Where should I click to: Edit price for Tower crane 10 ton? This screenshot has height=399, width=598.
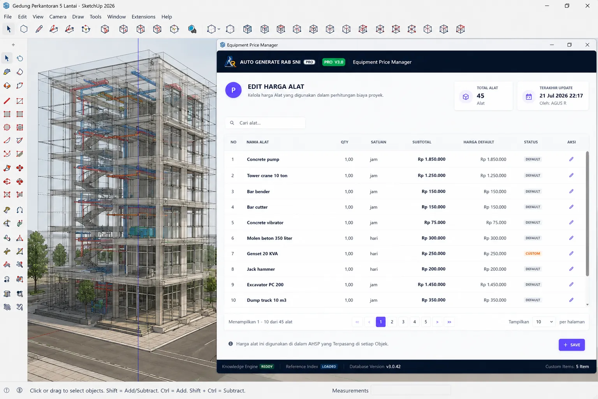(571, 175)
